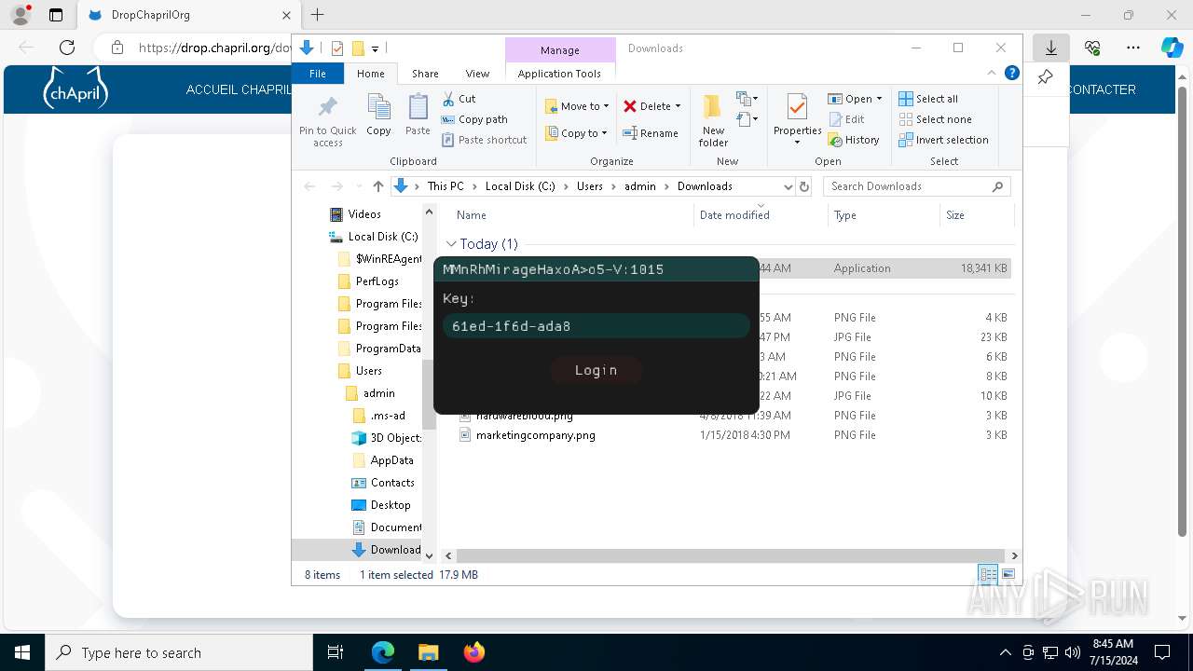Sort by the Date modified column
Viewport: 1193px width, 671px height.
(x=734, y=215)
